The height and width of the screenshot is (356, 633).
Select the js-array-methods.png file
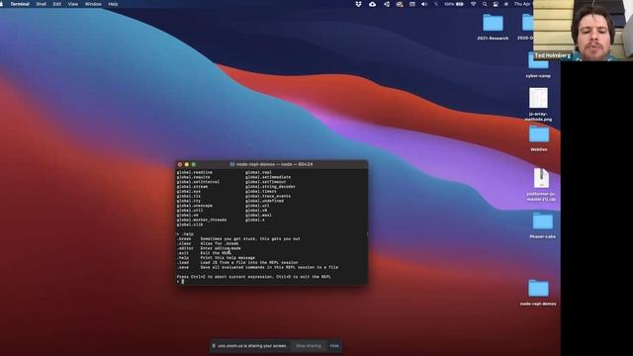[538, 104]
